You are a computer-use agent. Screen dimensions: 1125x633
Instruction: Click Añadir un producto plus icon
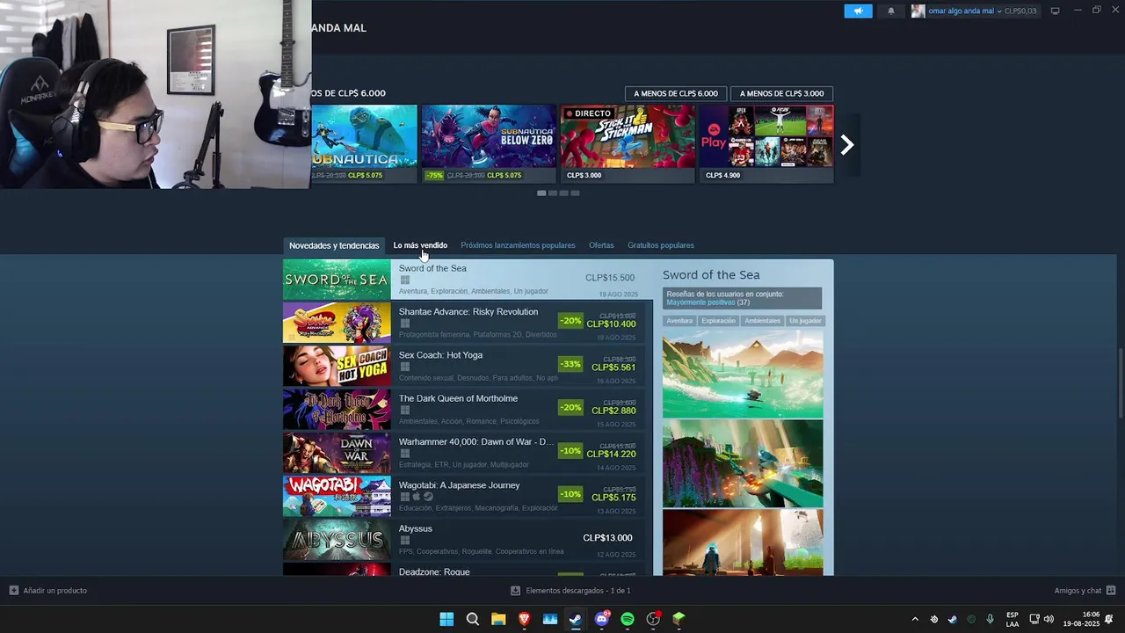pos(14,591)
